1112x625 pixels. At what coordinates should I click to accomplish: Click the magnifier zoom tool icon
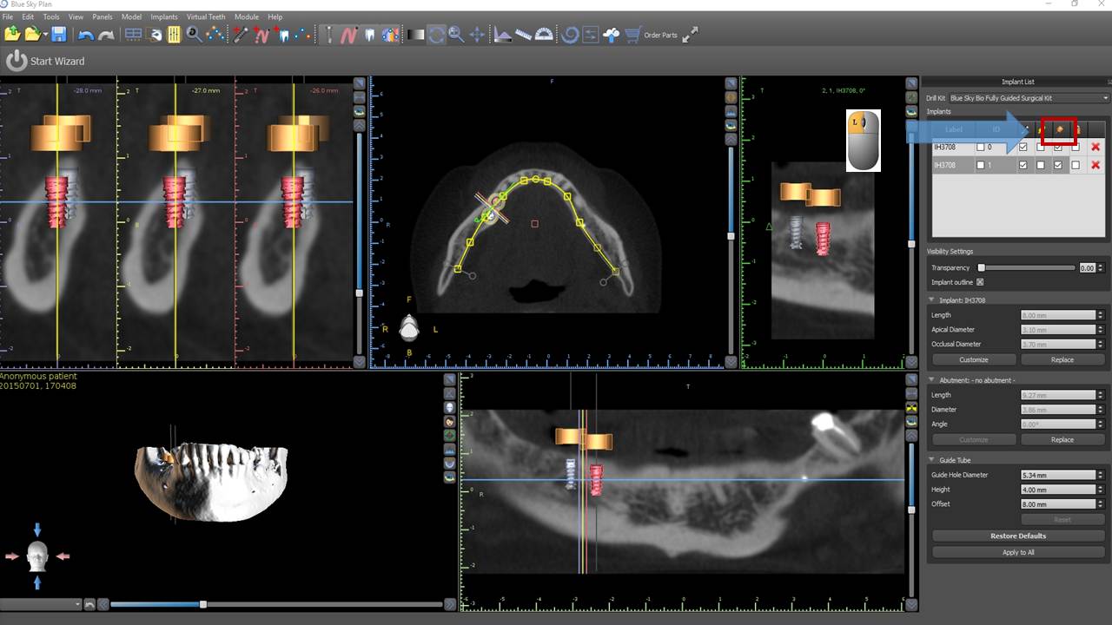[x=456, y=35]
